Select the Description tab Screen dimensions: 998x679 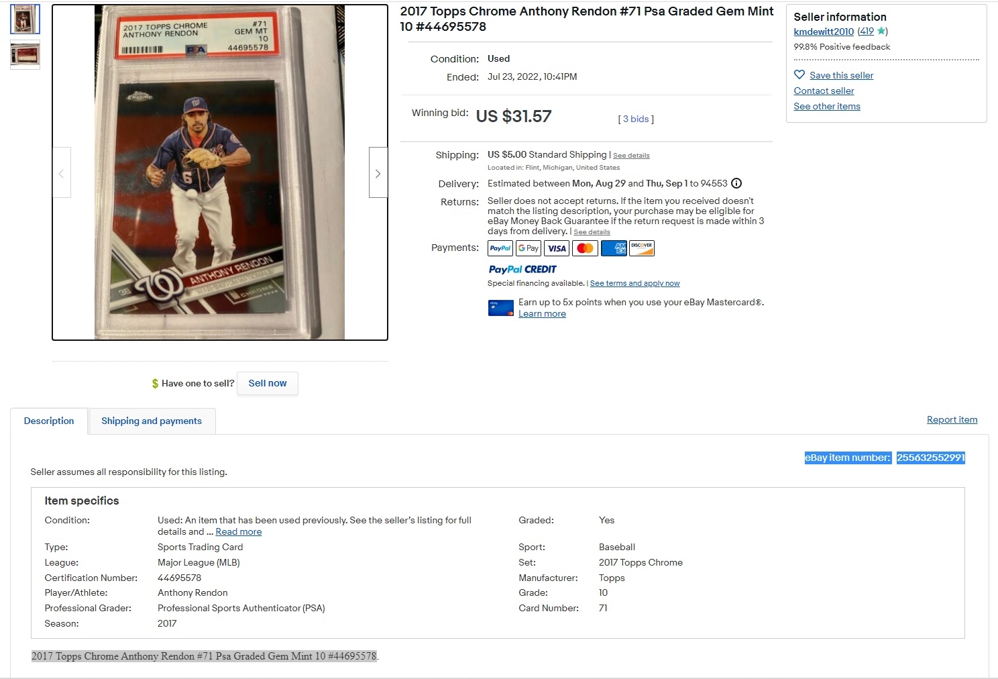pos(49,421)
